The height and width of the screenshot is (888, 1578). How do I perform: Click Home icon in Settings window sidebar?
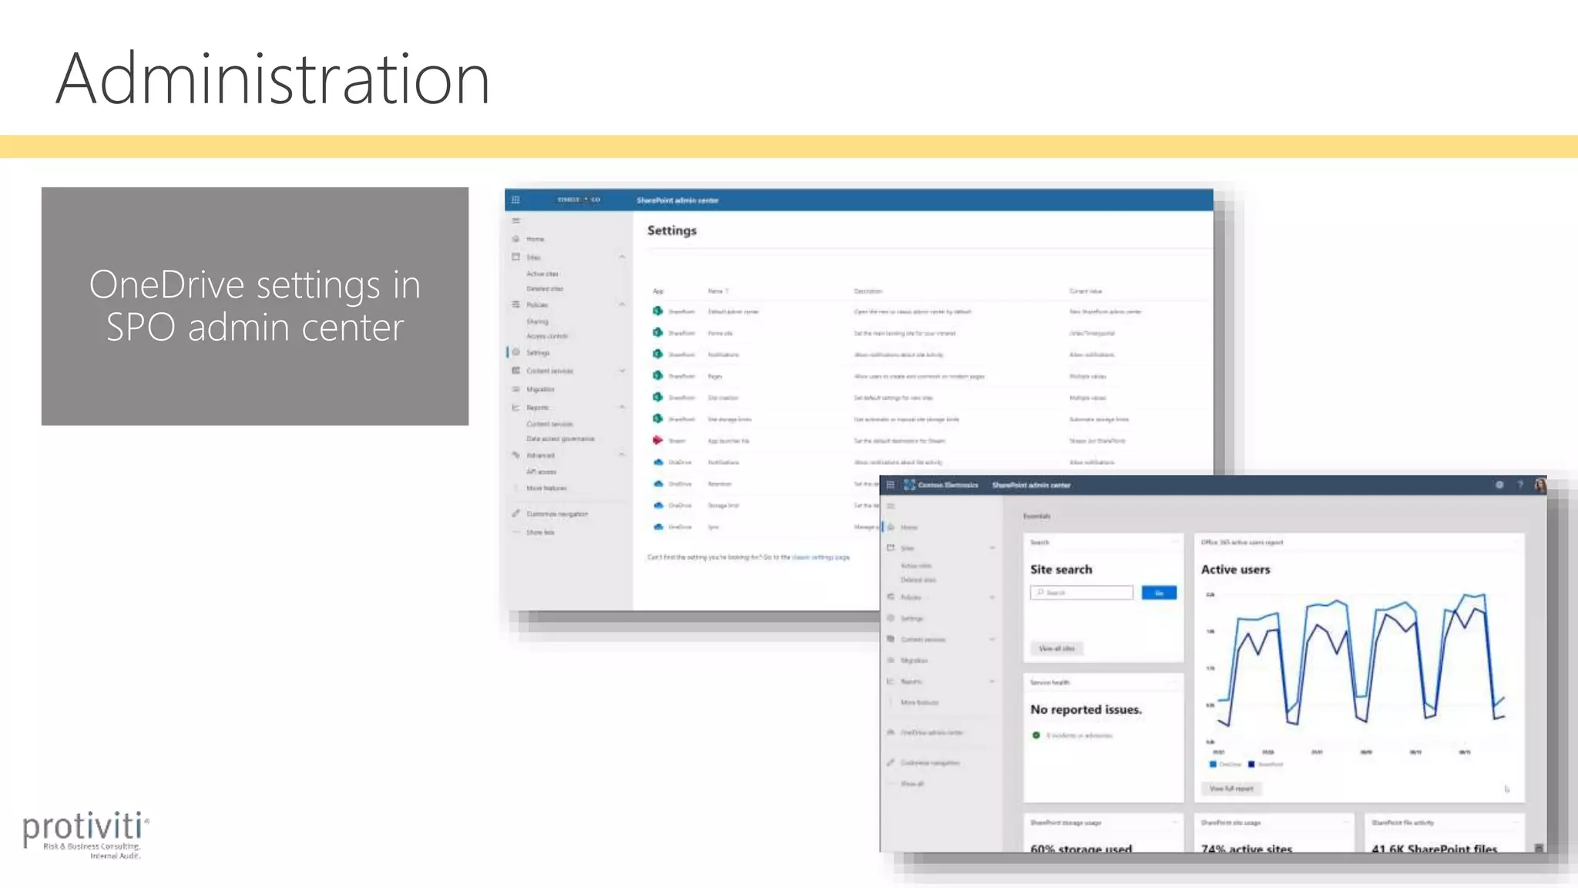[515, 239]
